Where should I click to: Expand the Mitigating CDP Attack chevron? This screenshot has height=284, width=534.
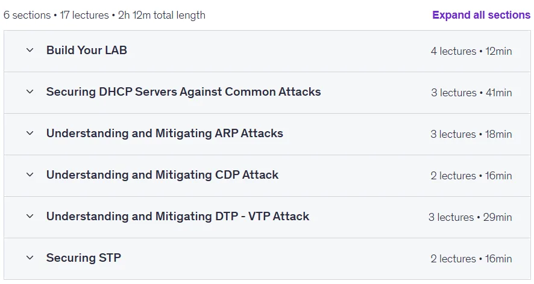click(x=30, y=175)
